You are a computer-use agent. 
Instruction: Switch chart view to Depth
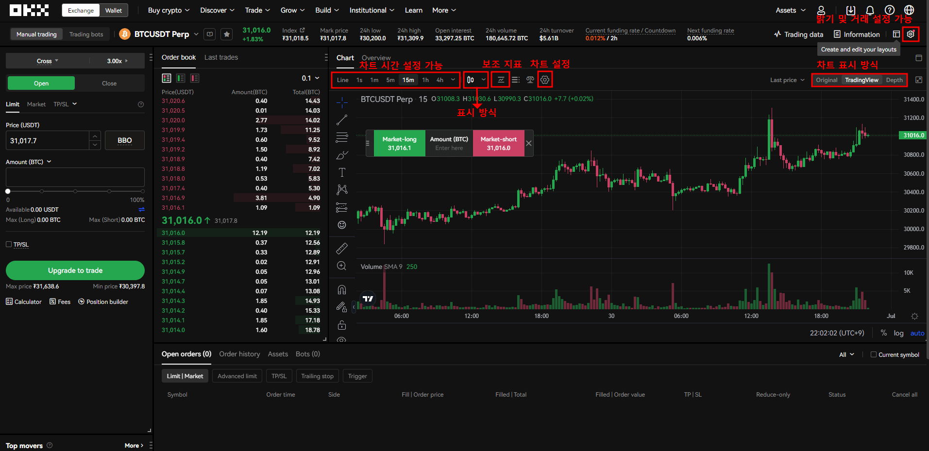894,80
